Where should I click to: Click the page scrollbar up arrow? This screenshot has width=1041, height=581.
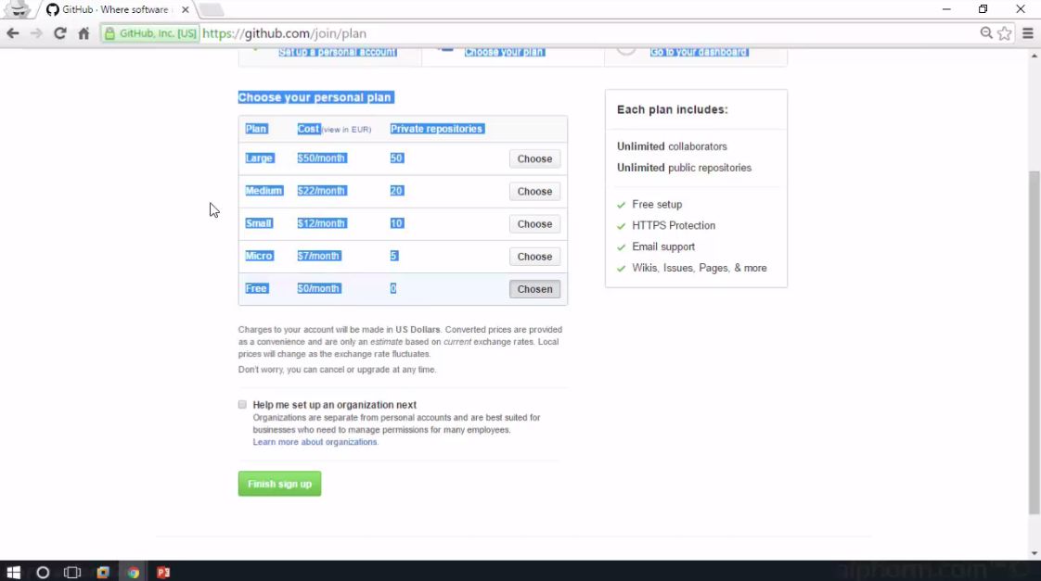click(1035, 57)
